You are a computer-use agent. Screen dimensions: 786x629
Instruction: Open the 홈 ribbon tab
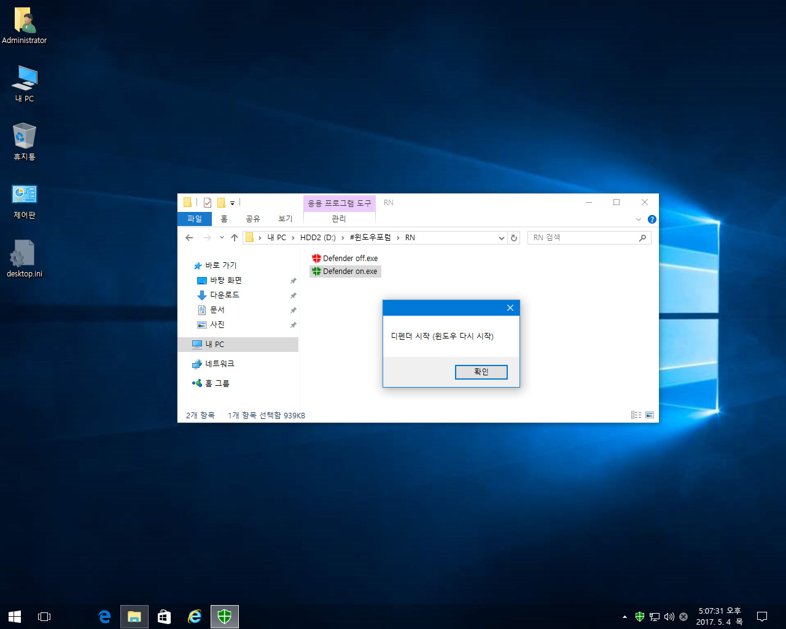tap(224, 219)
